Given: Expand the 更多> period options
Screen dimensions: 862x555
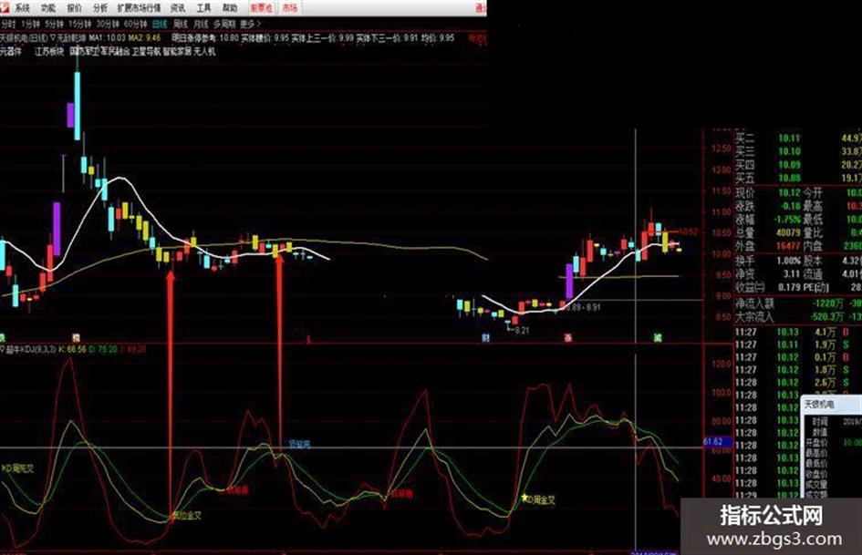Looking at the screenshot, I should (x=251, y=24).
